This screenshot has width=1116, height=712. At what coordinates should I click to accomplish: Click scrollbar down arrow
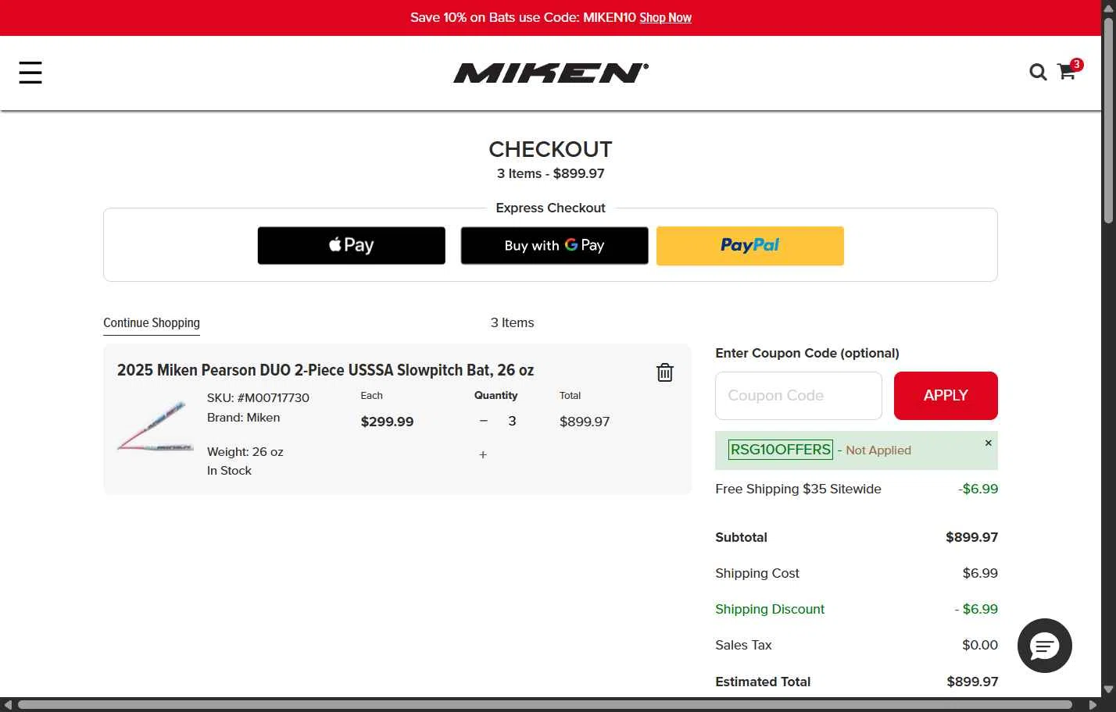pyautogui.click(x=1108, y=689)
